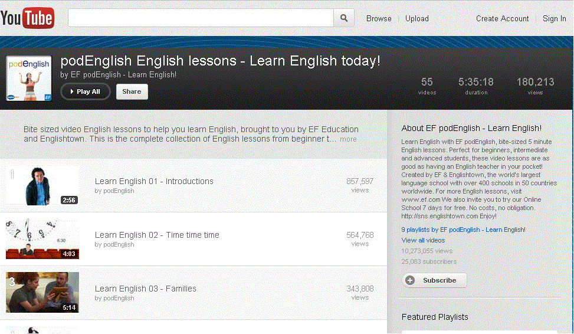The image size is (574, 334).
Task: Click the YouTube logo
Action: point(28,18)
